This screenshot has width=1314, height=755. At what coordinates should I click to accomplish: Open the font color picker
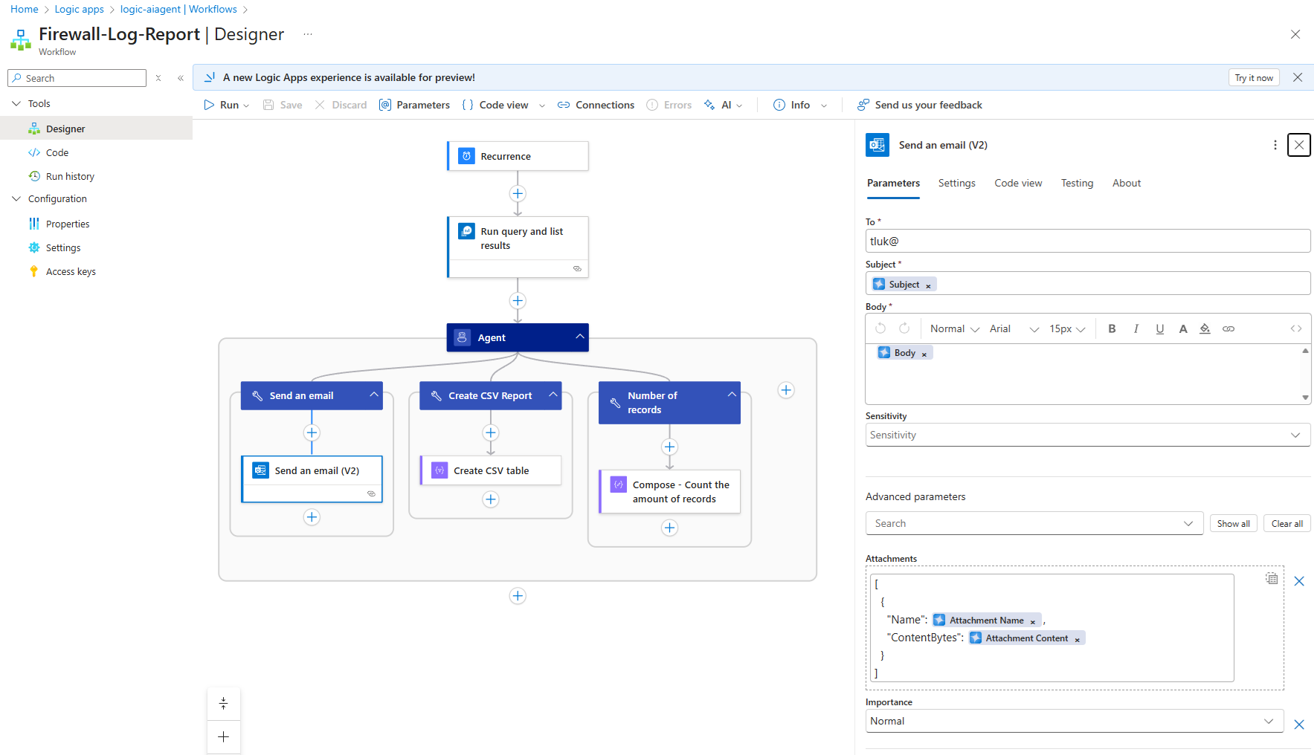(x=1182, y=328)
